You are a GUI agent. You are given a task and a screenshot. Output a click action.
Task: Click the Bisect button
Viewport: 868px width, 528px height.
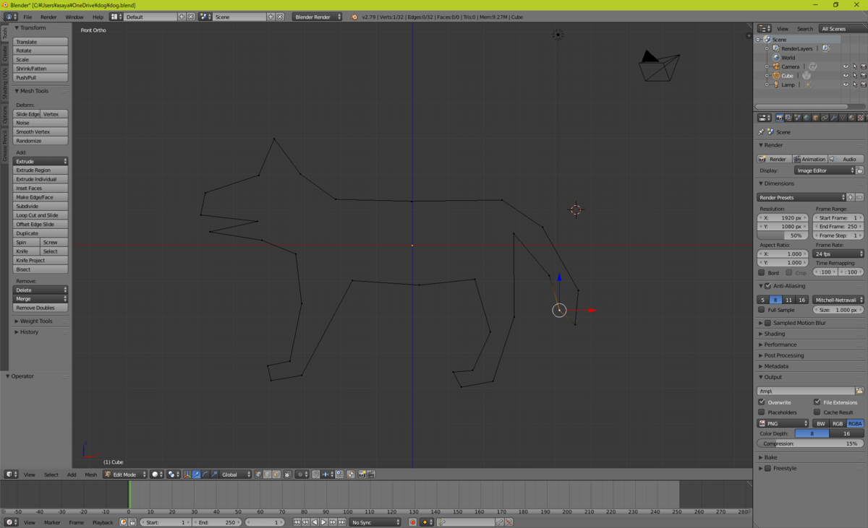pos(41,269)
